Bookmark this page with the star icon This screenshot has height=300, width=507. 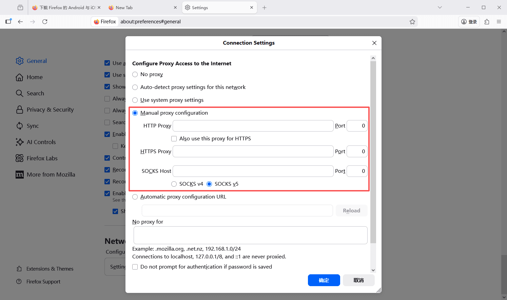(x=412, y=21)
